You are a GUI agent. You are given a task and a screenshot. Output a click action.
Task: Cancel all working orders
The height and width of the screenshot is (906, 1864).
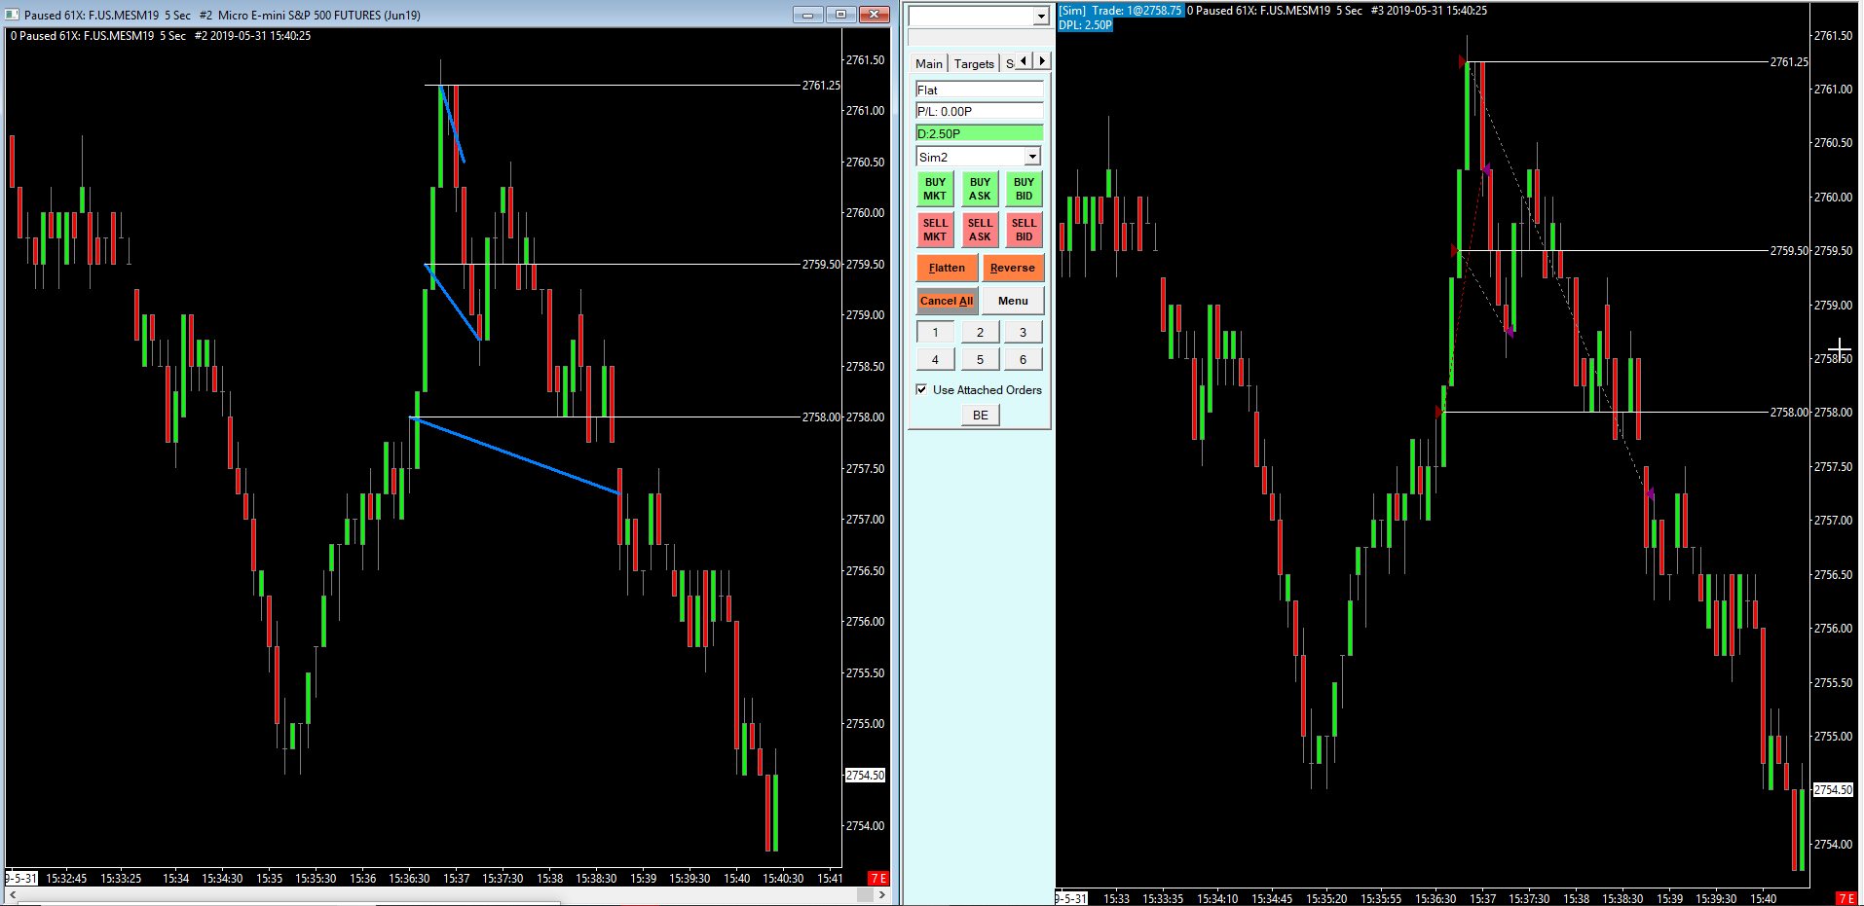(947, 301)
